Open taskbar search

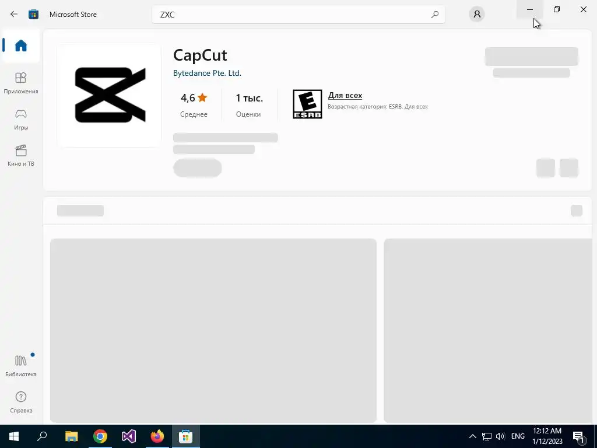pos(42,436)
